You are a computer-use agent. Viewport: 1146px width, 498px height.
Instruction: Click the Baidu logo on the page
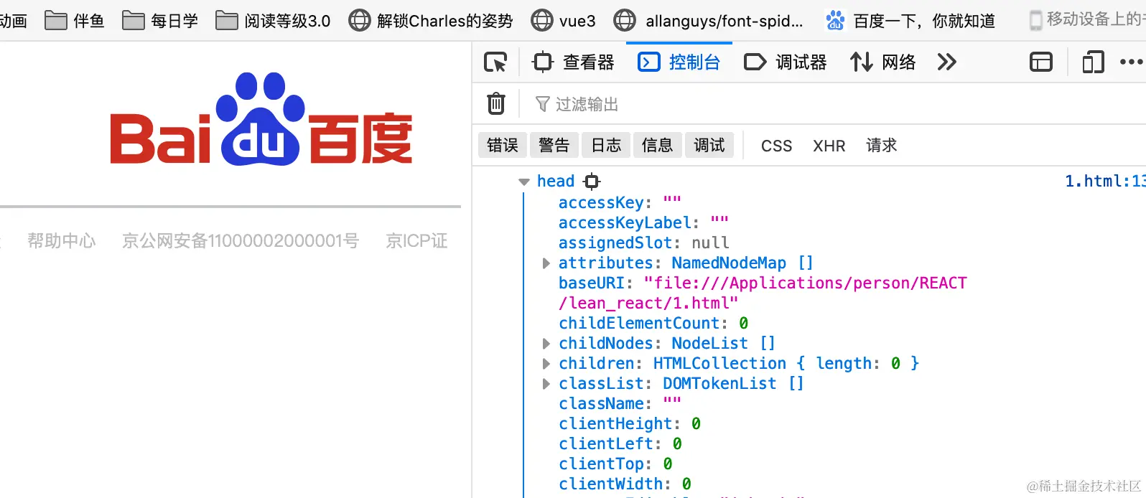point(261,119)
